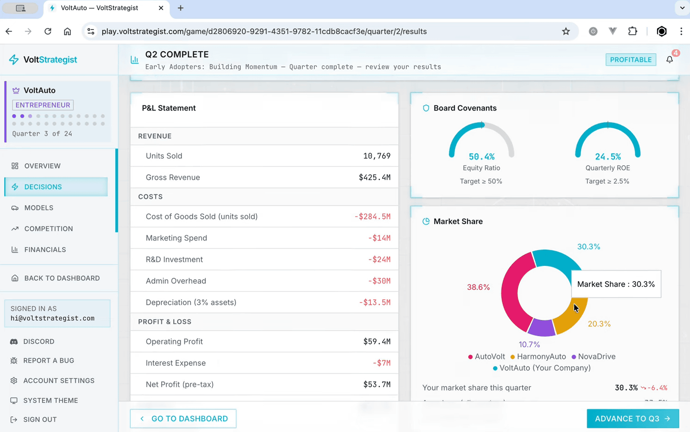Click the Discord icon in sidebar
The image size is (690, 432).
point(14,341)
